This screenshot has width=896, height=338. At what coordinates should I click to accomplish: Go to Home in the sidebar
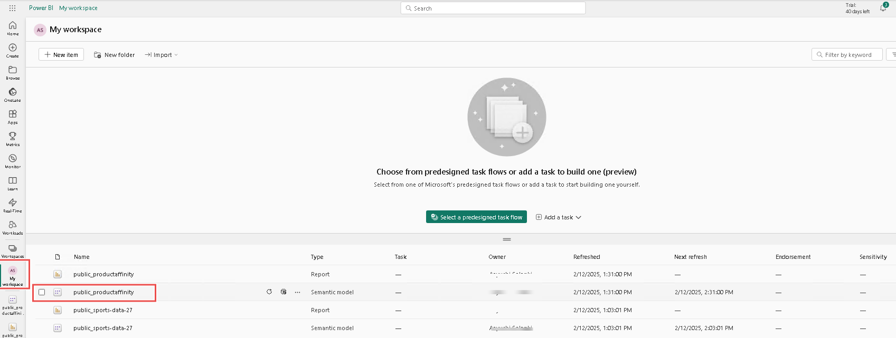pos(13,28)
